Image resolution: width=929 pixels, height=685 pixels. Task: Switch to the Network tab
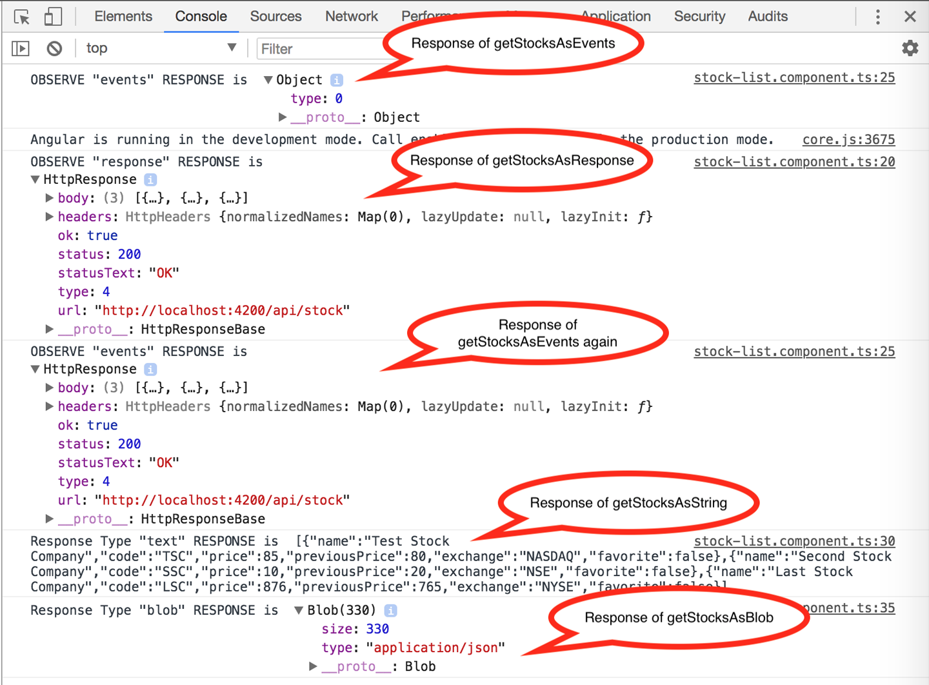[x=351, y=16]
